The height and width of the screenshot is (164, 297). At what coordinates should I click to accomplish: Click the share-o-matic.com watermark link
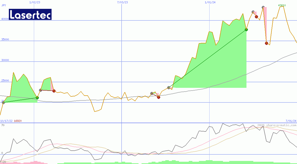click(277, 125)
